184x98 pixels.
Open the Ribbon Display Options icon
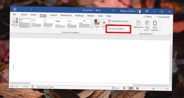[147, 11]
